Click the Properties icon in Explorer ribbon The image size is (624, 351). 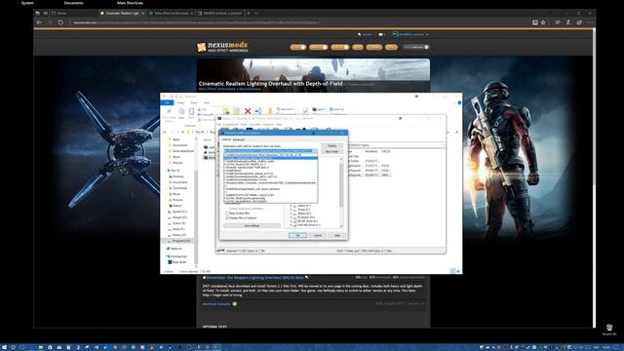pos(305,111)
